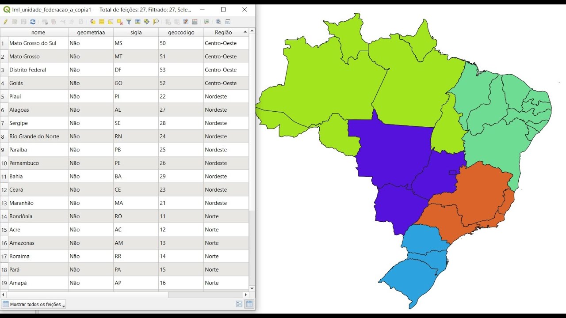The width and height of the screenshot is (566, 318).
Task: Toggle sort order on 'Região' column header
Action: tap(226, 32)
